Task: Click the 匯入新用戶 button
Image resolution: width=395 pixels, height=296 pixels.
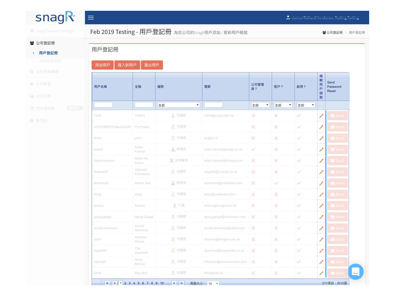Action: (x=127, y=65)
